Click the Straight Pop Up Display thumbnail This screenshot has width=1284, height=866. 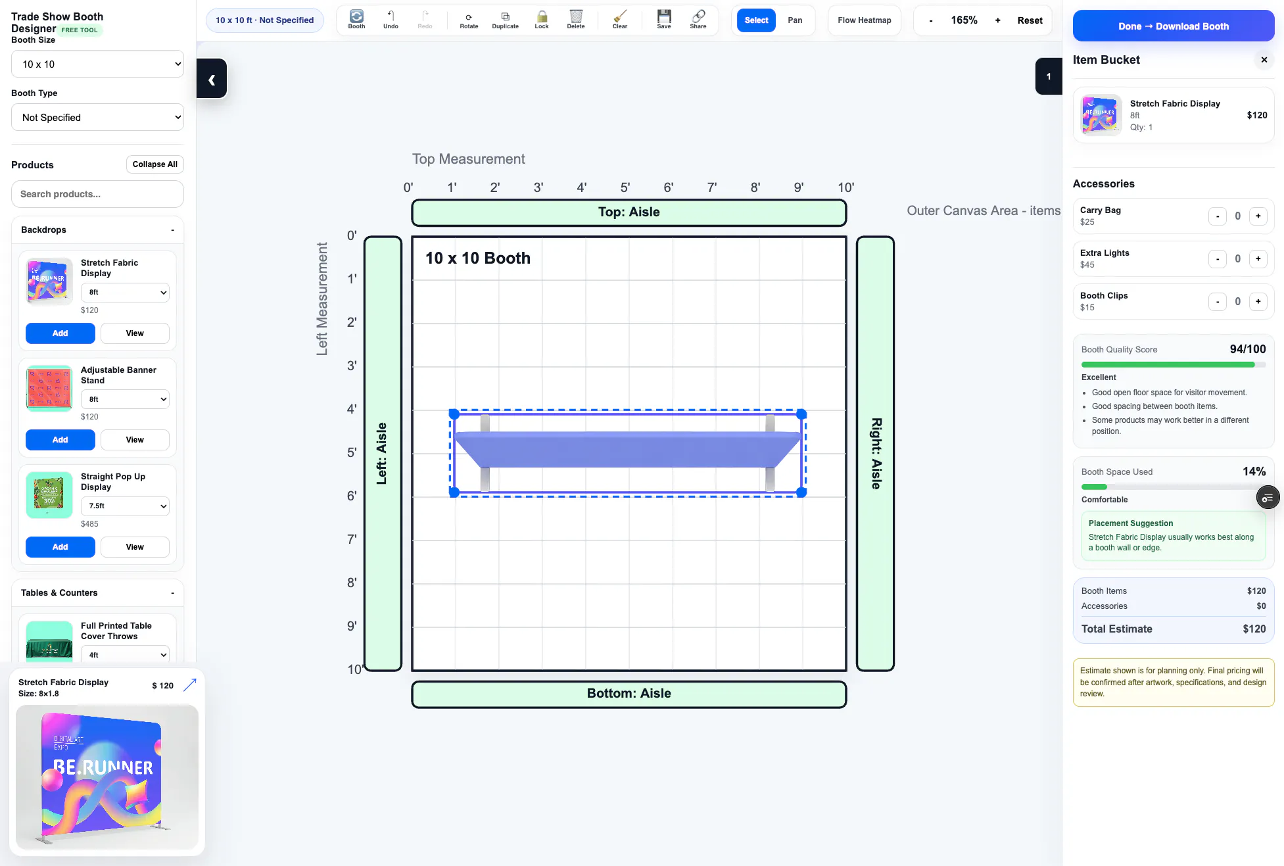pos(49,495)
